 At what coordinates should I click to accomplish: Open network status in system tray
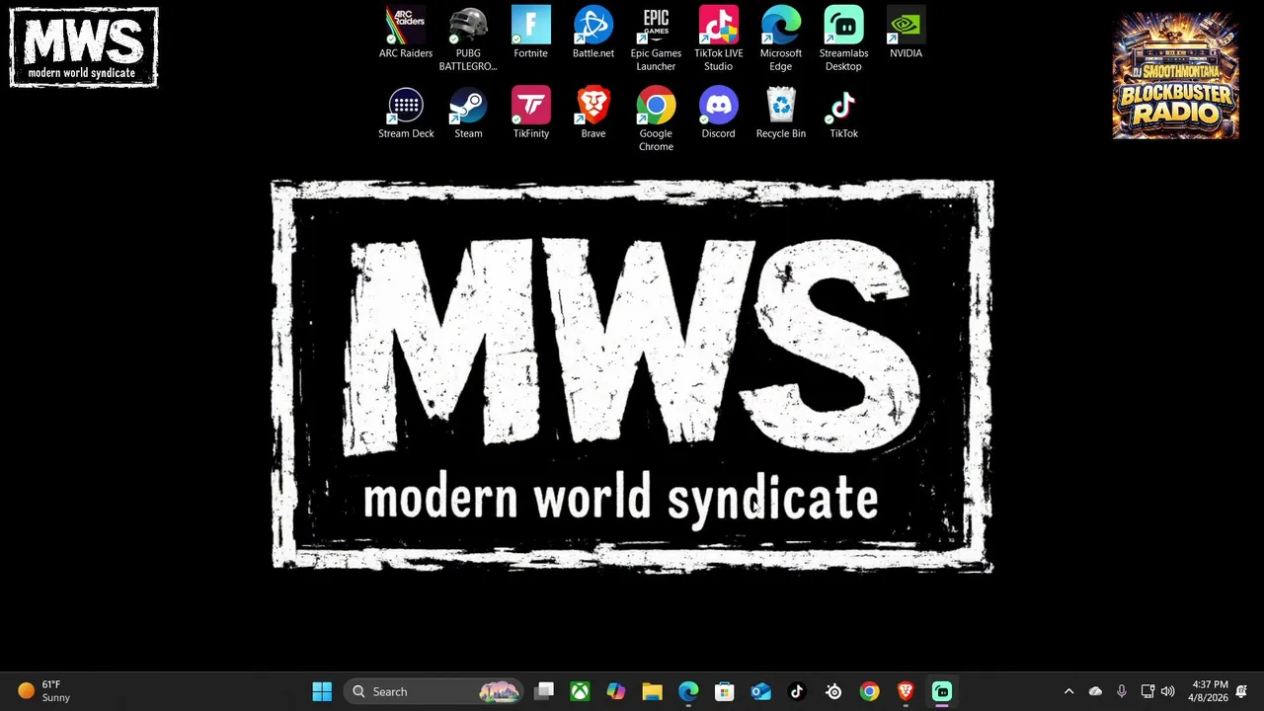[1147, 692]
